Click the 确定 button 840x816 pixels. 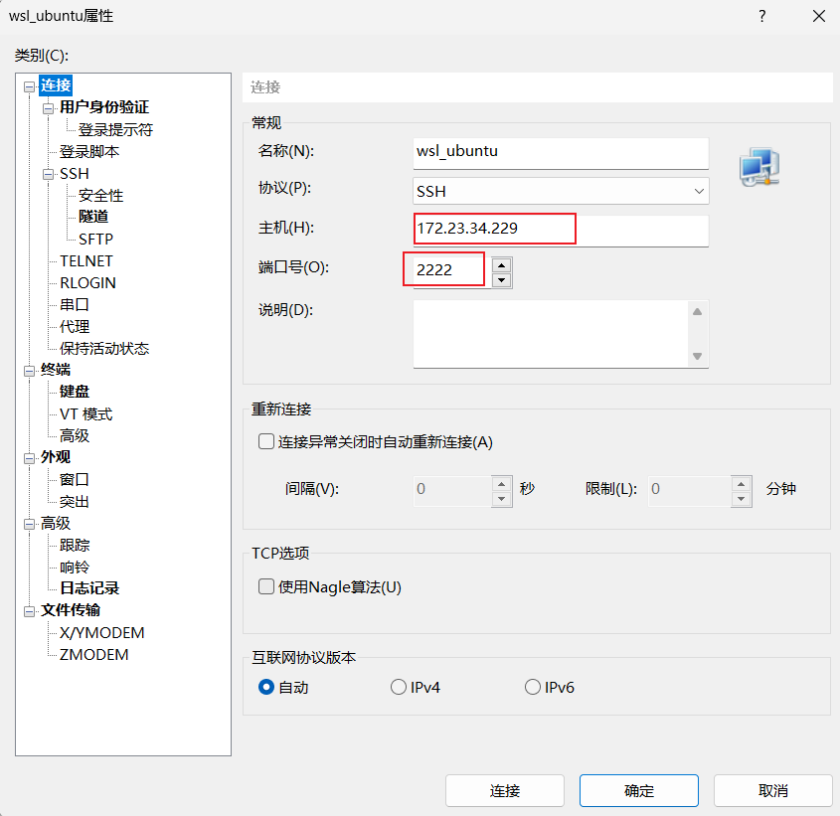click(x=638, y=790)
